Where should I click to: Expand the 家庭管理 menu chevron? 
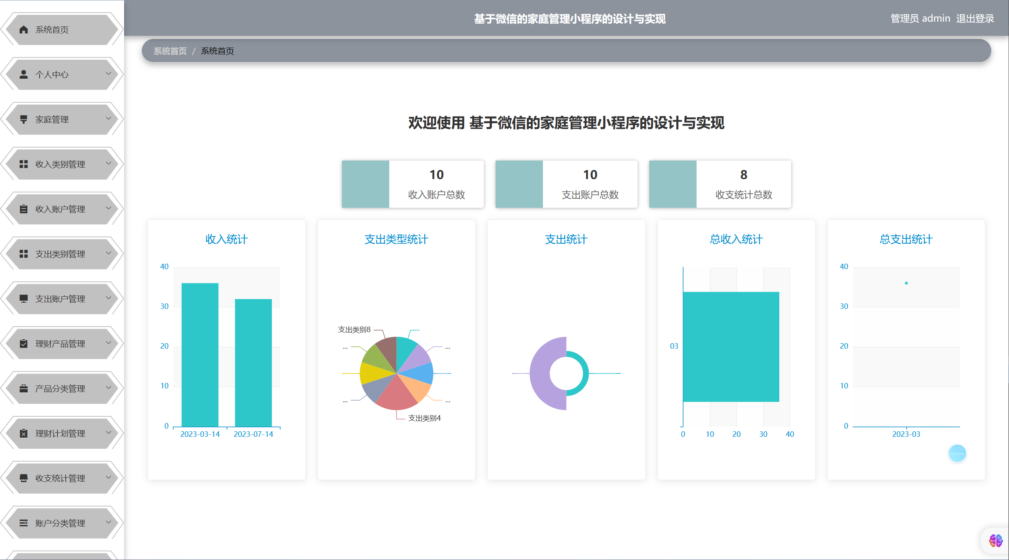(108, 118)
